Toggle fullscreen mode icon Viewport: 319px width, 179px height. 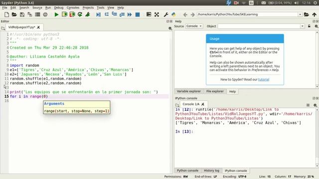click(157, 14)
